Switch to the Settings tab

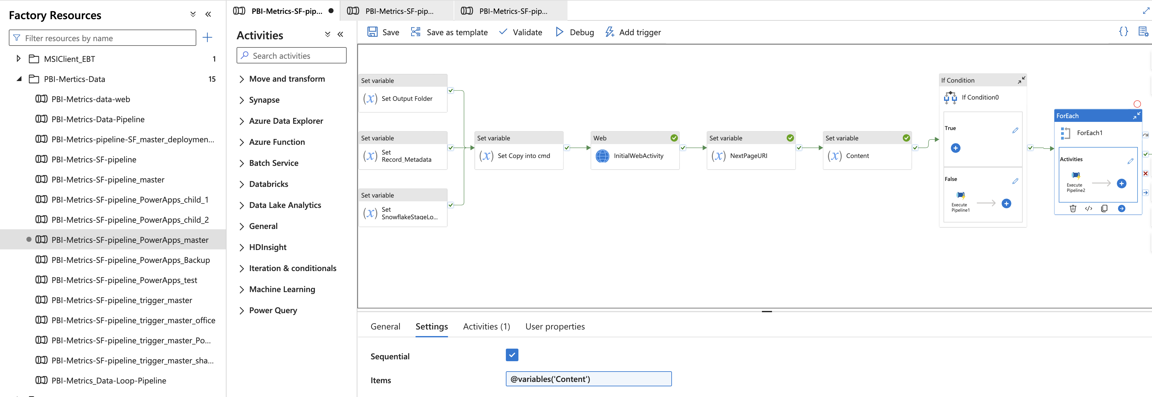click(432, 326)
